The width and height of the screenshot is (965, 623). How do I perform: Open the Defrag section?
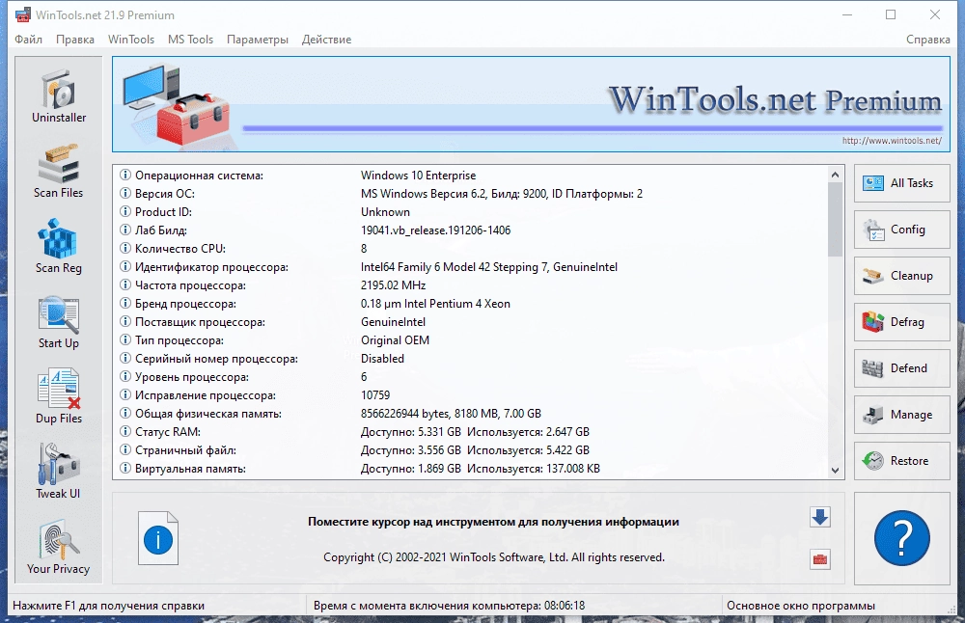tap(901, 322)
